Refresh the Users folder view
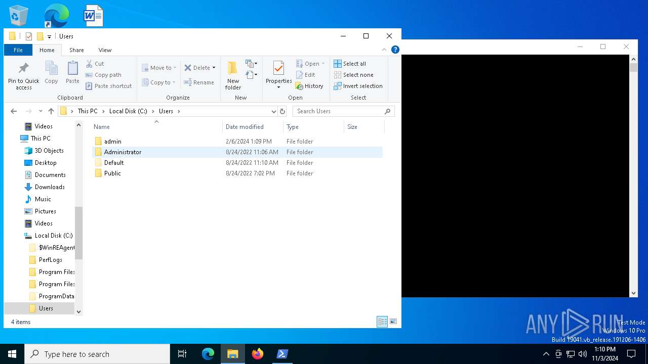 [x=282, y=111]
